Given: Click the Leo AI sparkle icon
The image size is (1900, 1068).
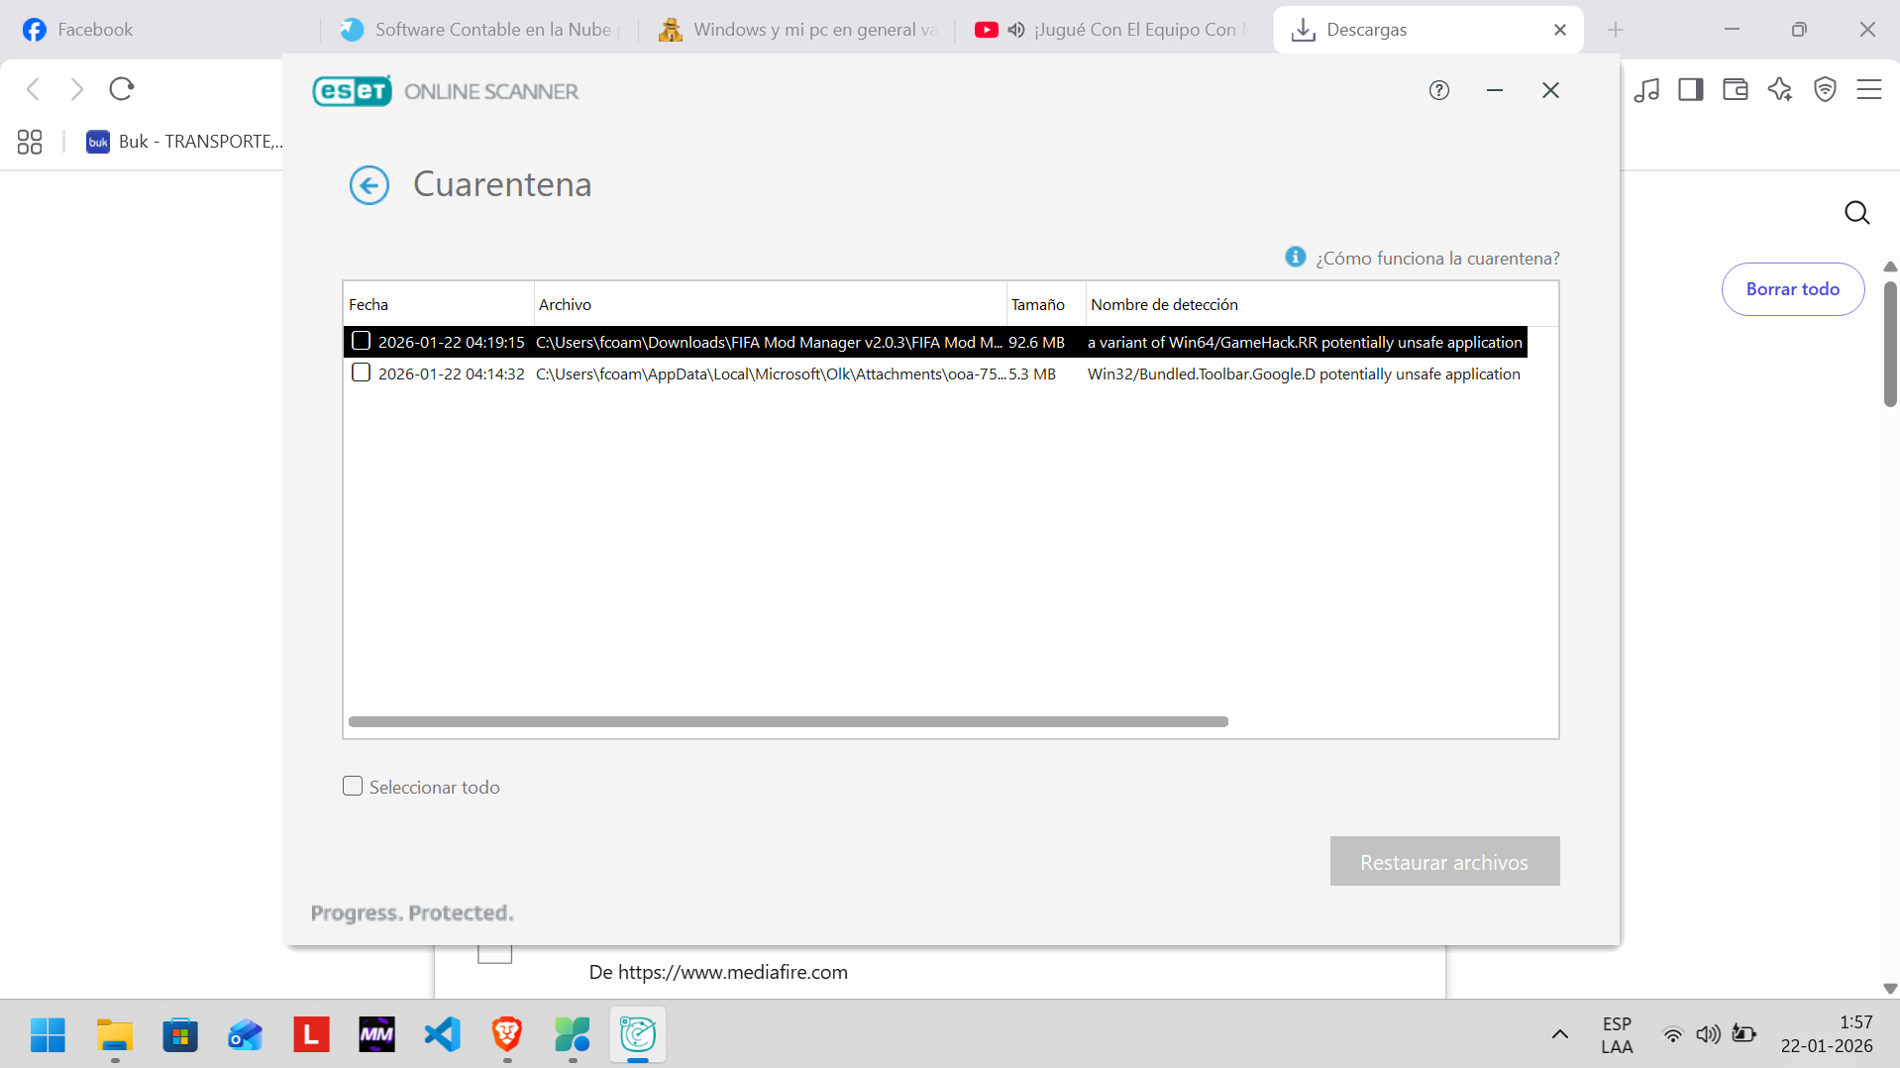Looking at the screenshot, I should (x=1779, y=89).
